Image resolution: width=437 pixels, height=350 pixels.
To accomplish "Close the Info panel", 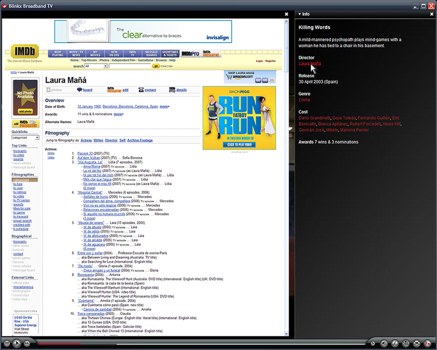I will point(432,14).
